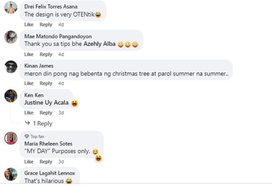This screenshot has height=187, width=272.
Task: Click Ken Ken's profile picture
Action: click(11, 96)
